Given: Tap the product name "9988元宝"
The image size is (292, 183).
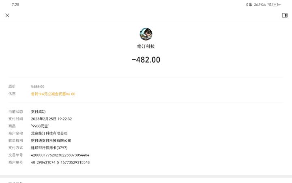Looking at the screenshot, I should [40, 126].
